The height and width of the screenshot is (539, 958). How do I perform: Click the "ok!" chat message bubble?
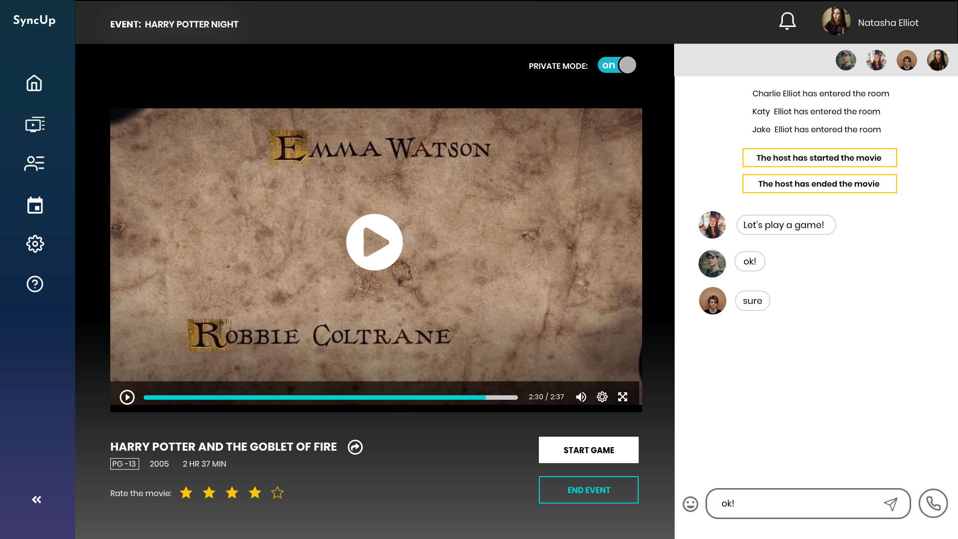coord(749,262)
